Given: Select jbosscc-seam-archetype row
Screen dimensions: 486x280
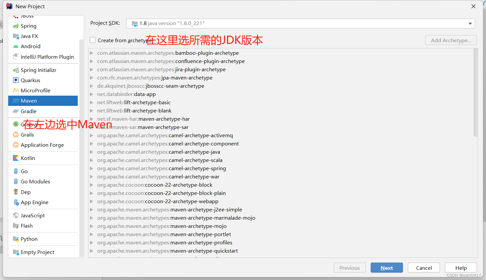Looking at the screenshot, I should [x=281, y=86].
